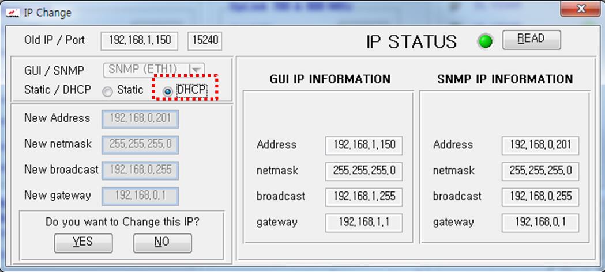Click the New Address label
This screenshot has height=272, width=605.
pos(57,118)
